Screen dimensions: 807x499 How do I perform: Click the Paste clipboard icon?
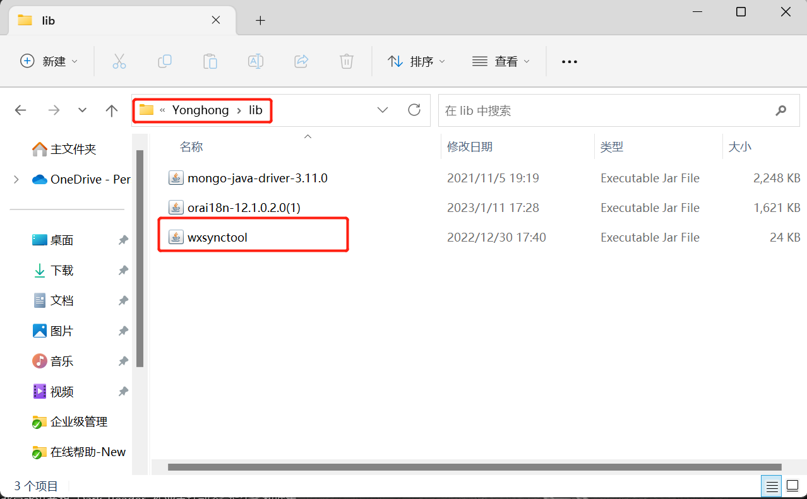[210, 61]
